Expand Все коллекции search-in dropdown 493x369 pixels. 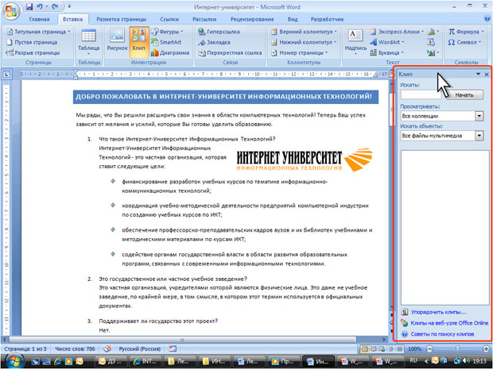click(479, 116)
